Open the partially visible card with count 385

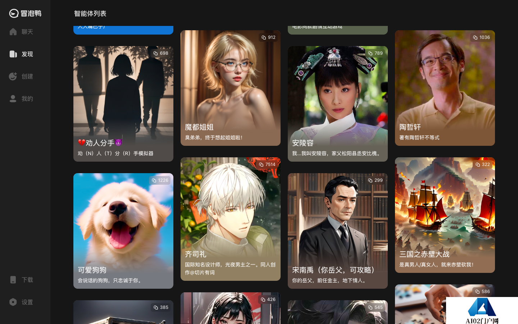pos(123,312)
